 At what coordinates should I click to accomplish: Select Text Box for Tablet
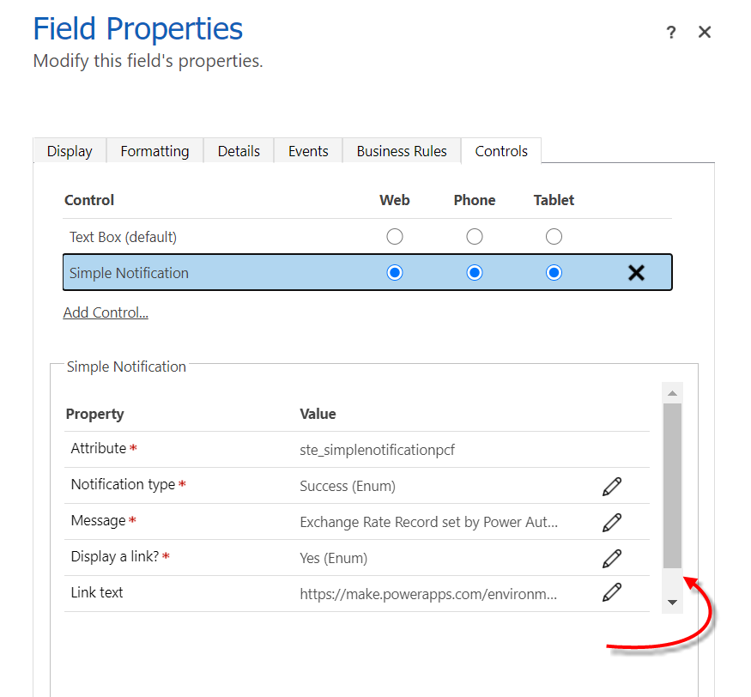[x=554, y=236]
